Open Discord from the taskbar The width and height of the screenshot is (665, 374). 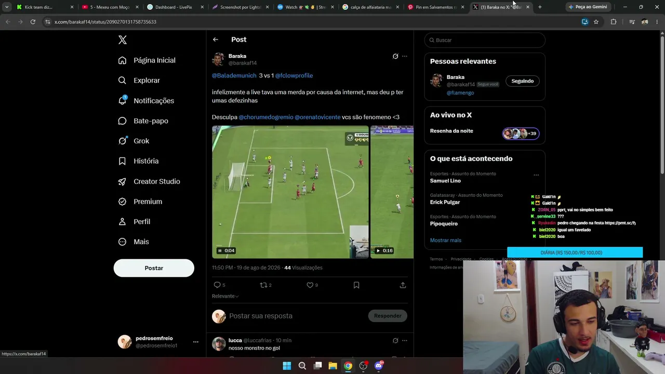pyautogui.click(x=378, y=366)
